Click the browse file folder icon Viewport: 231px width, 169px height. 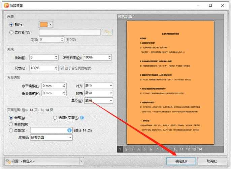point(107,32)
